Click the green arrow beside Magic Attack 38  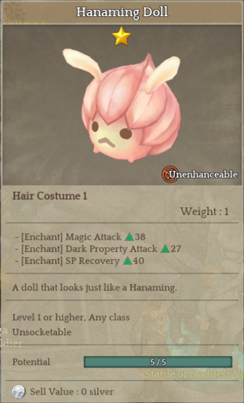tap(129, 237)
